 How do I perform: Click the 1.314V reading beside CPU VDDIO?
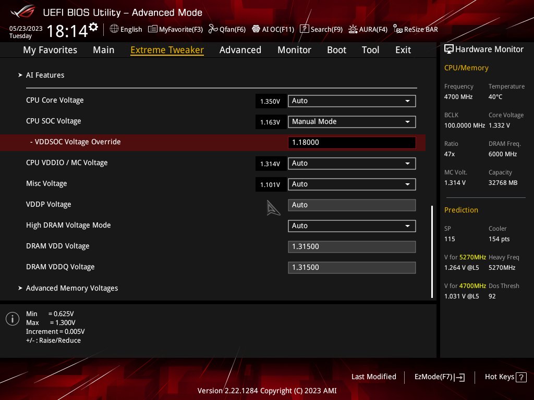point(271,164)
